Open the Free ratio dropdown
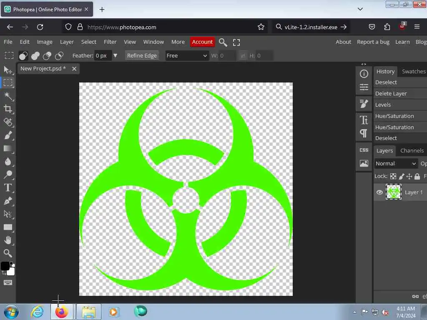Viewport: 427px width, 320px height. coord(187,56)
